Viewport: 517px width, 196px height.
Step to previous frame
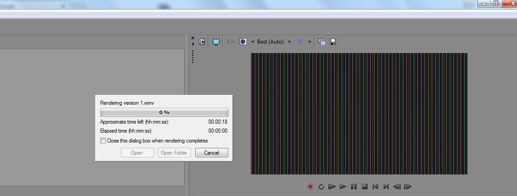tap(397, 187)
